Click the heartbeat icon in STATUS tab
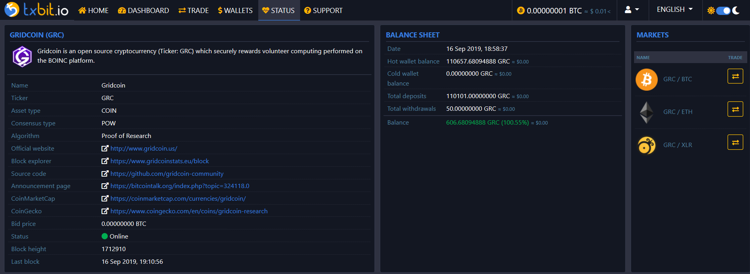This screenshot has width=750, height=274. tap(265, 11)
